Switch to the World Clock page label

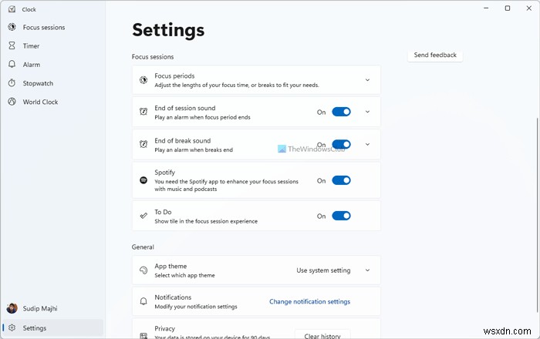pyautogui.click(x=40, y=102)
